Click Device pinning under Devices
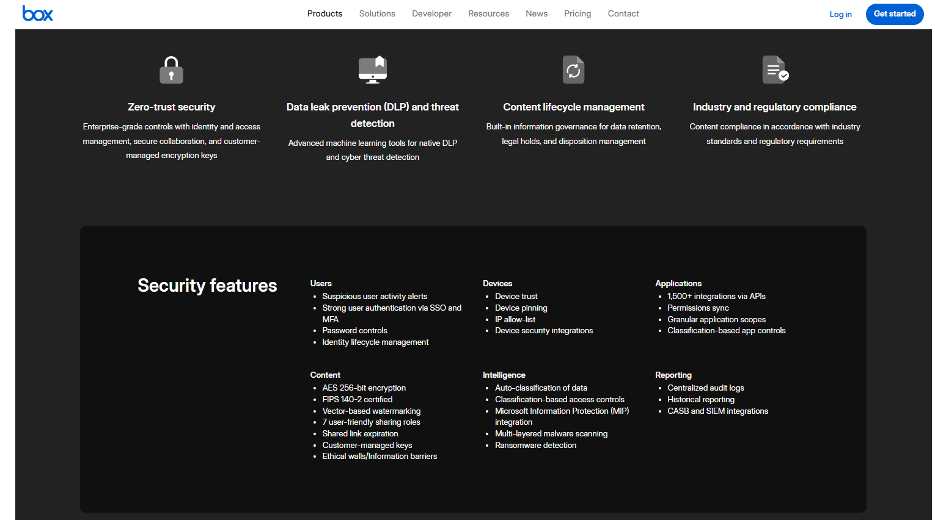The width and height of the screenshot is (935, 520). (x=521, y=308)
